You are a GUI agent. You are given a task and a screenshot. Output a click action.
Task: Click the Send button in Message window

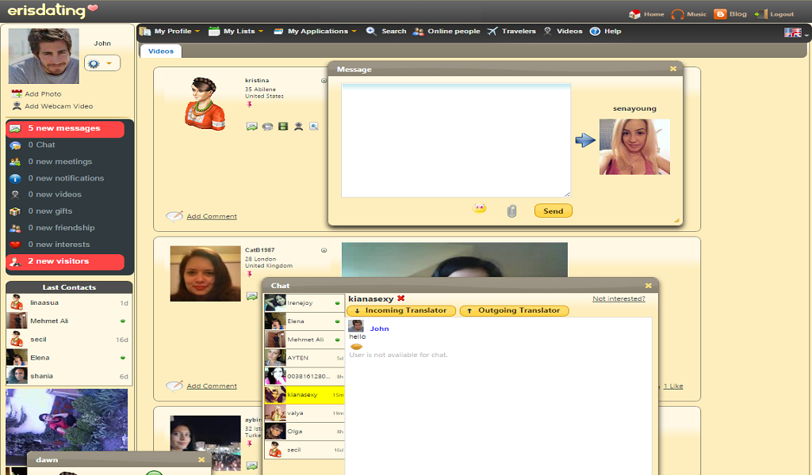(x=553, y=211)
